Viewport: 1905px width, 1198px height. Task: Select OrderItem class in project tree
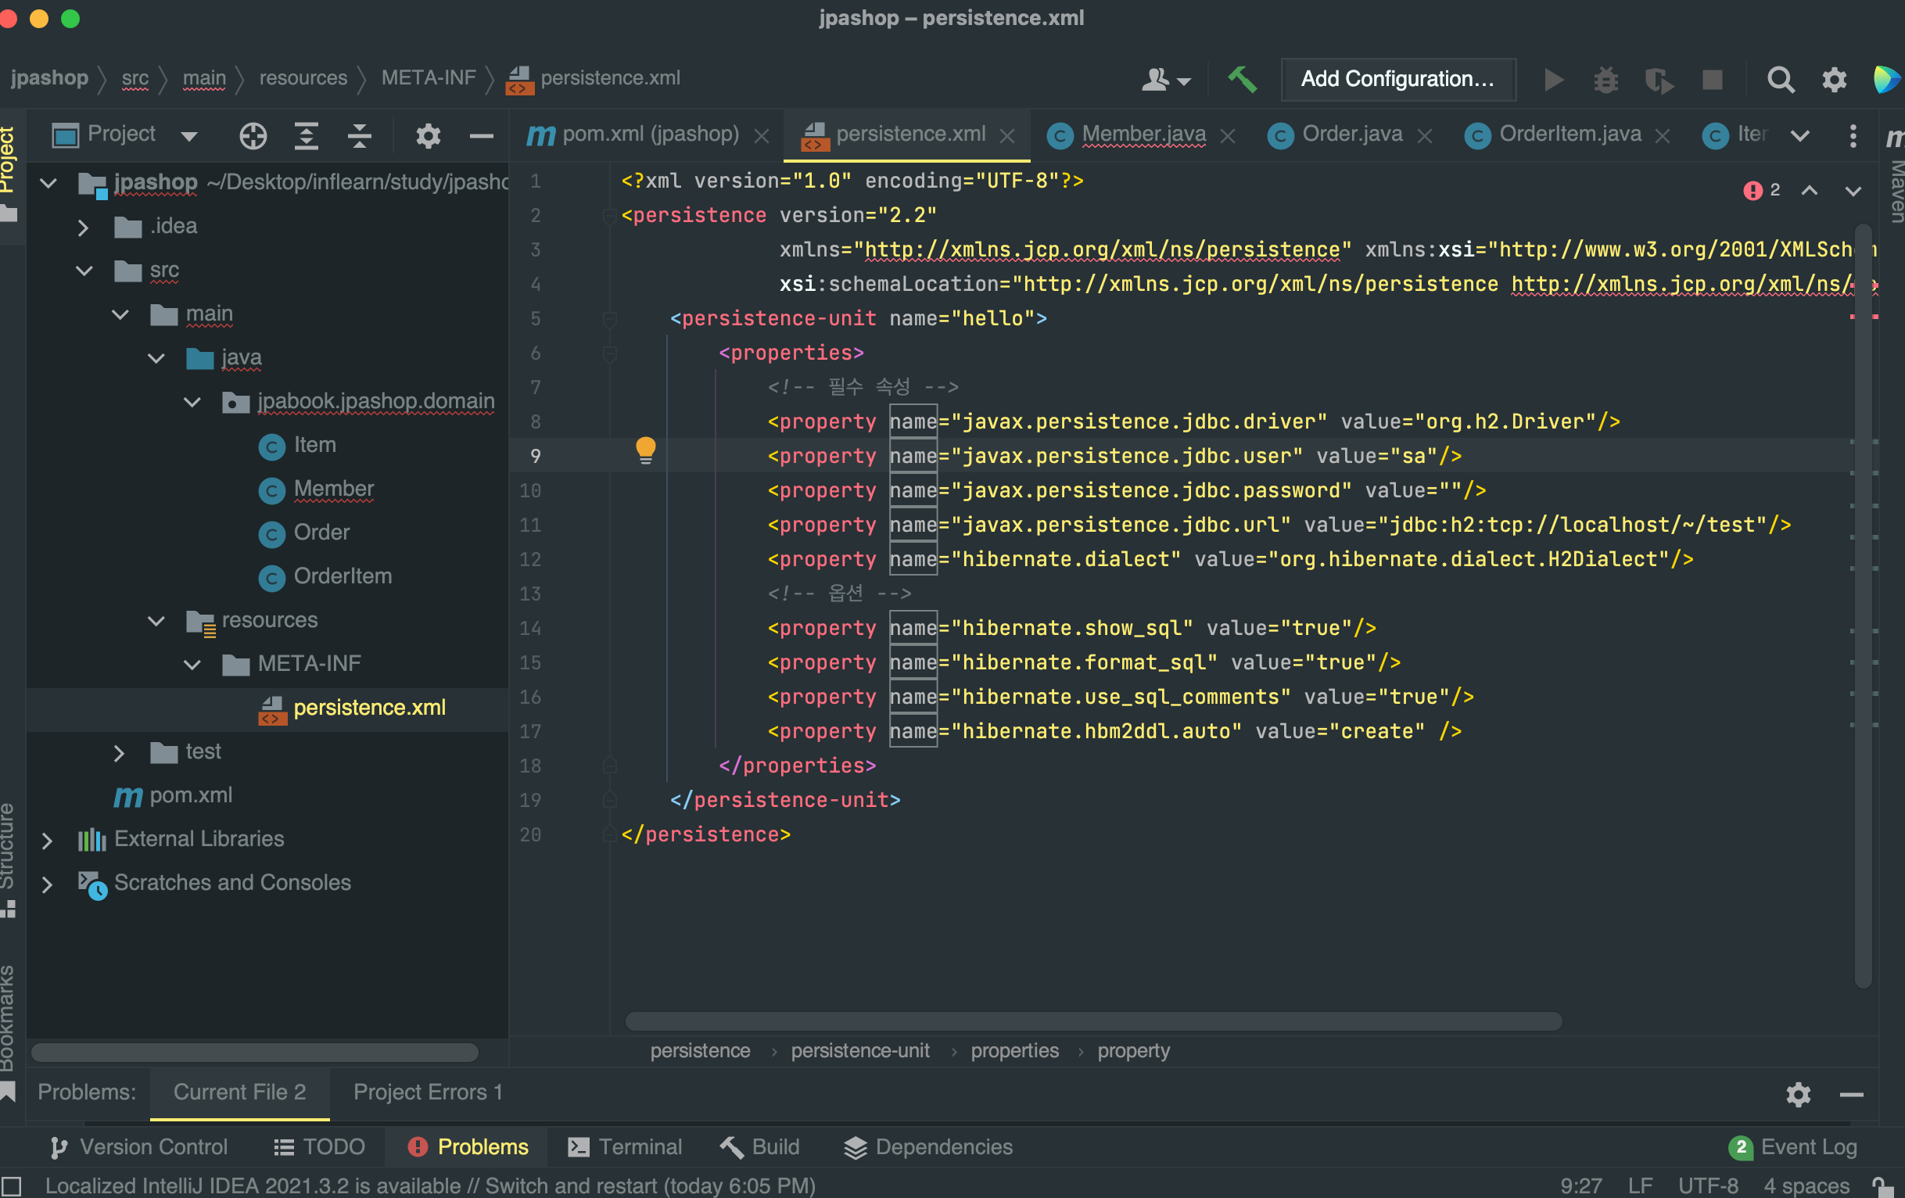tap(343, 577)
